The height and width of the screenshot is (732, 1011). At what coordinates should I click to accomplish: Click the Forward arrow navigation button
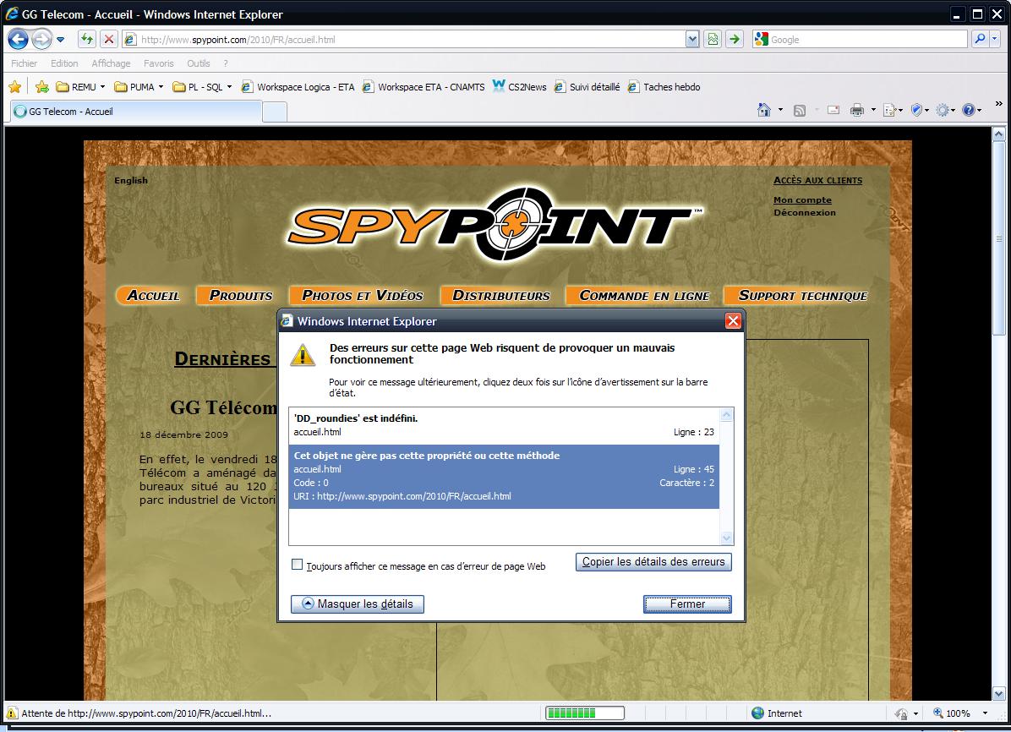coord(41,40)
